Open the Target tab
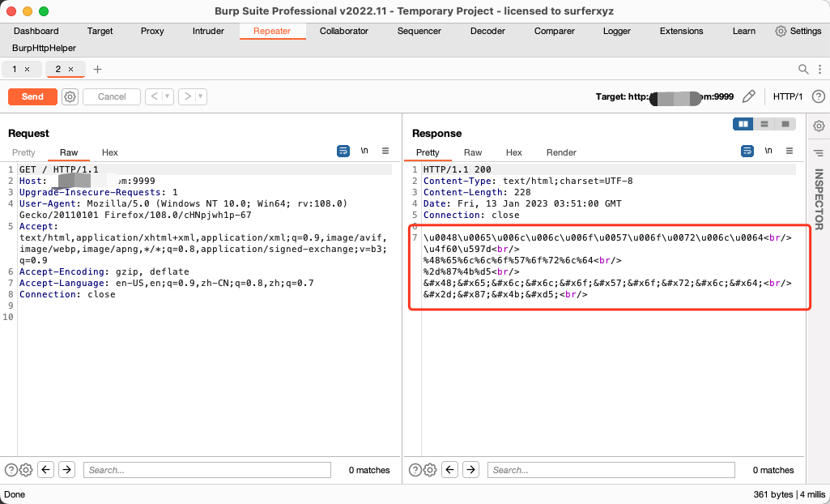This screenshot has width=830, height=504. 100,32
